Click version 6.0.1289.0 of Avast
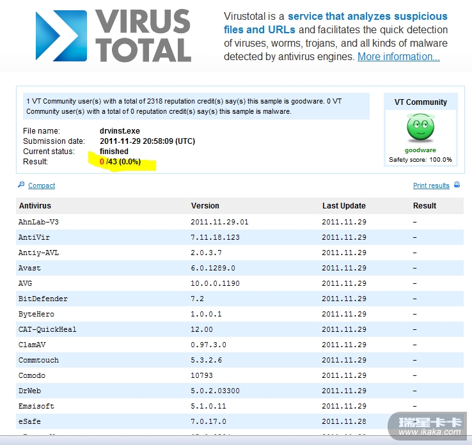The height and width of the screenshot is (445, 472). [213, 268]
